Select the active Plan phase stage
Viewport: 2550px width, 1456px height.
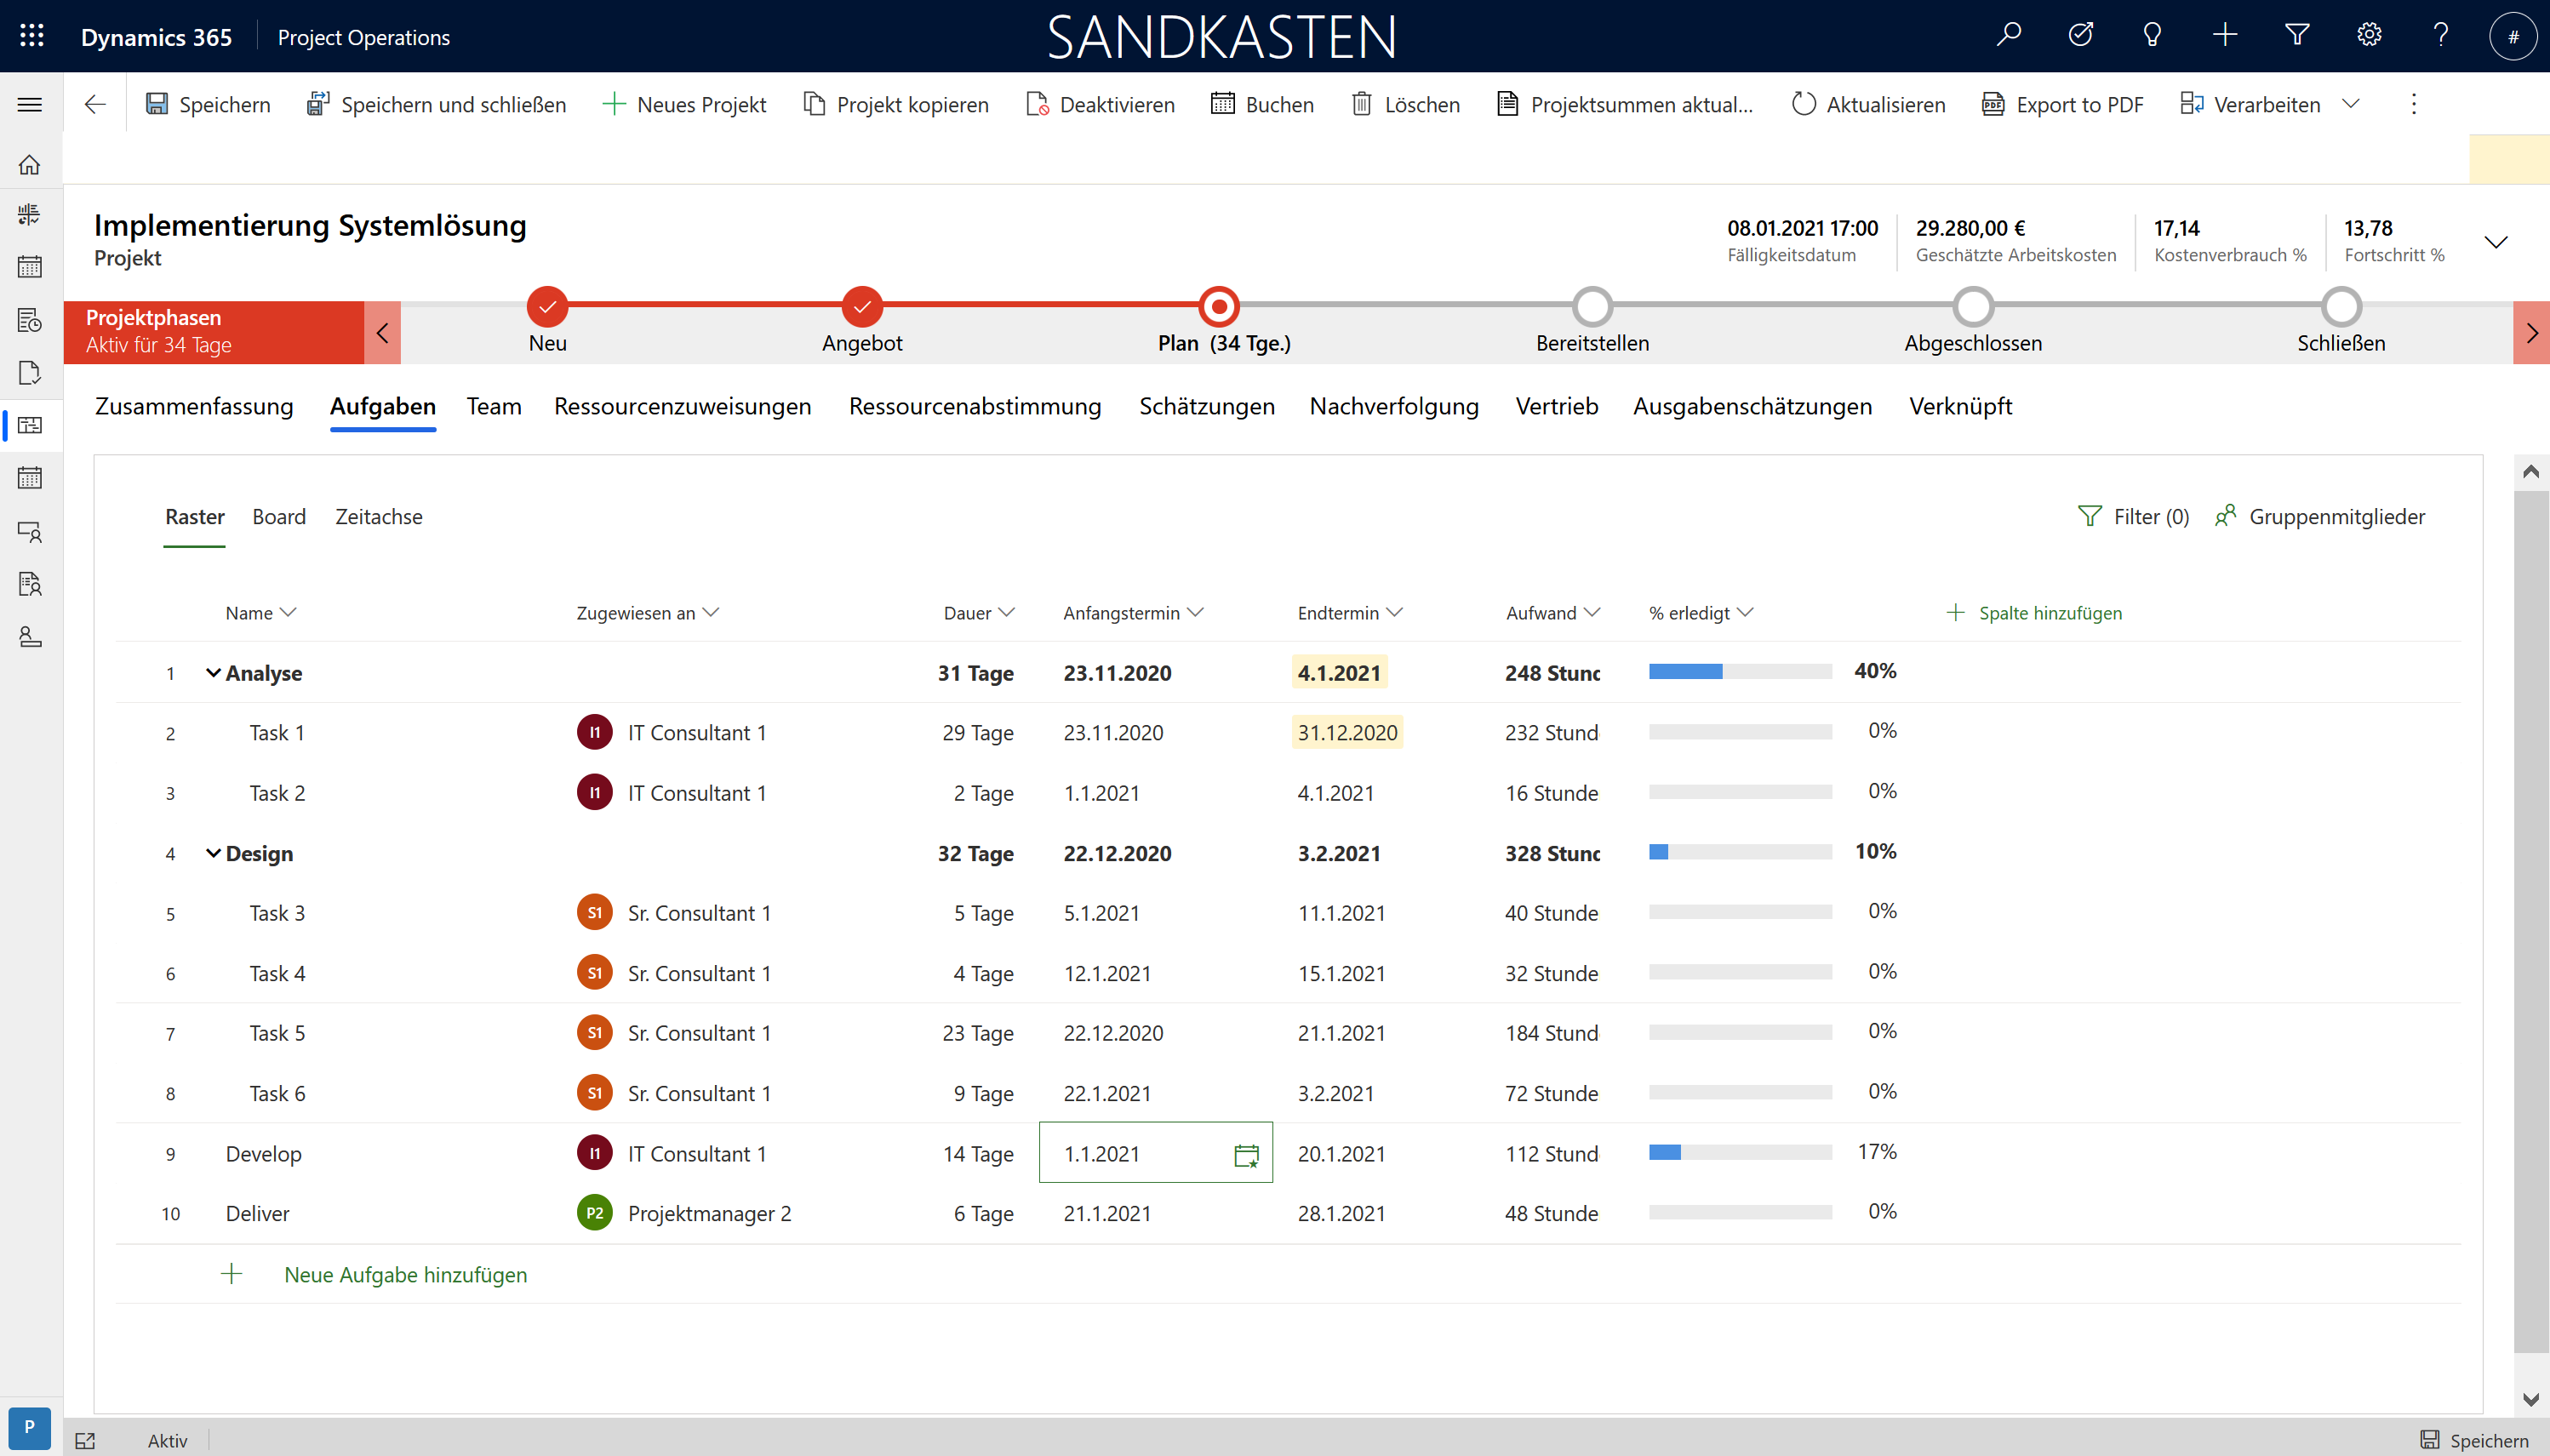point(1219,307)
